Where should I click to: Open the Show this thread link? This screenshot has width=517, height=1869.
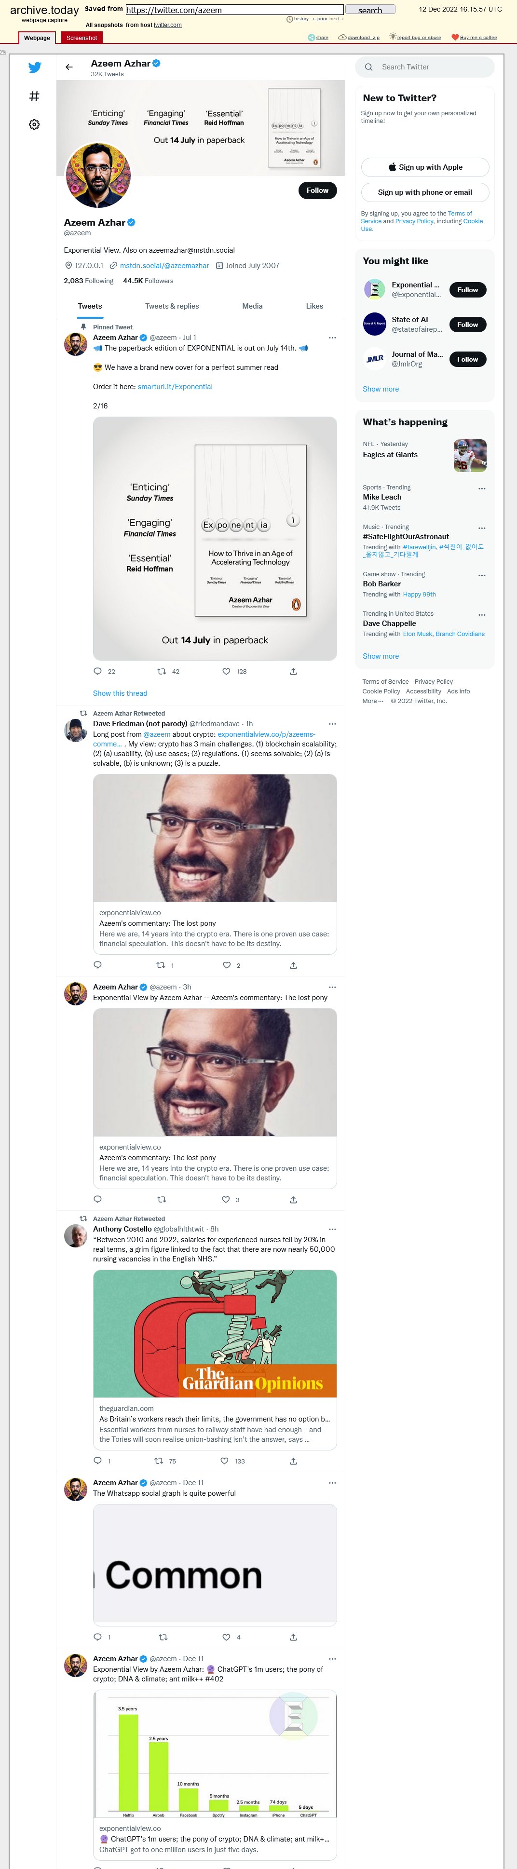point(120,693)
